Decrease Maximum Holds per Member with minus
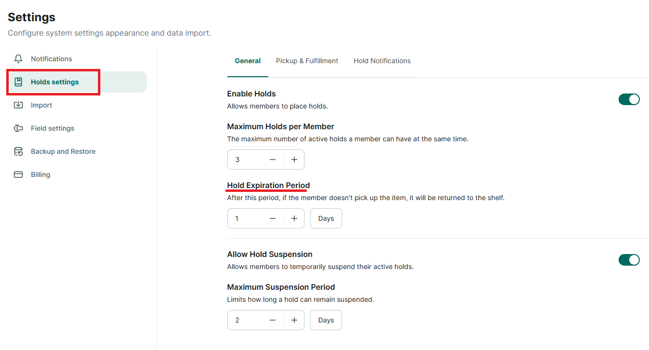Screen dimensions: 649x350 [x=273, y=160]
